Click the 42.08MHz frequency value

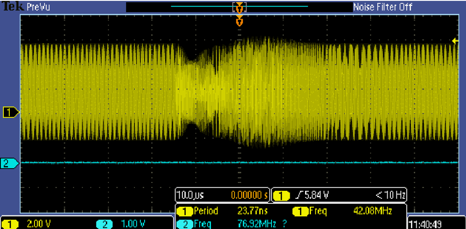tap(373, 211)
